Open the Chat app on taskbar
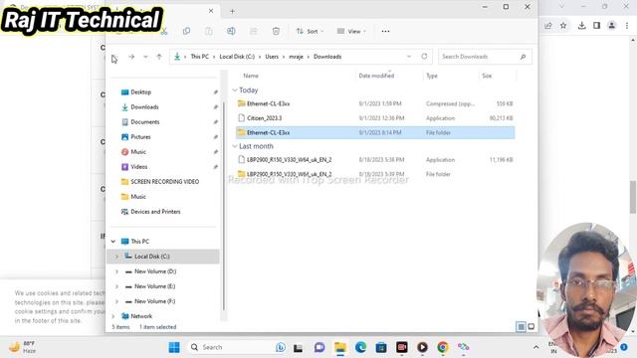The image size is (637, 358). pos(319,347)
